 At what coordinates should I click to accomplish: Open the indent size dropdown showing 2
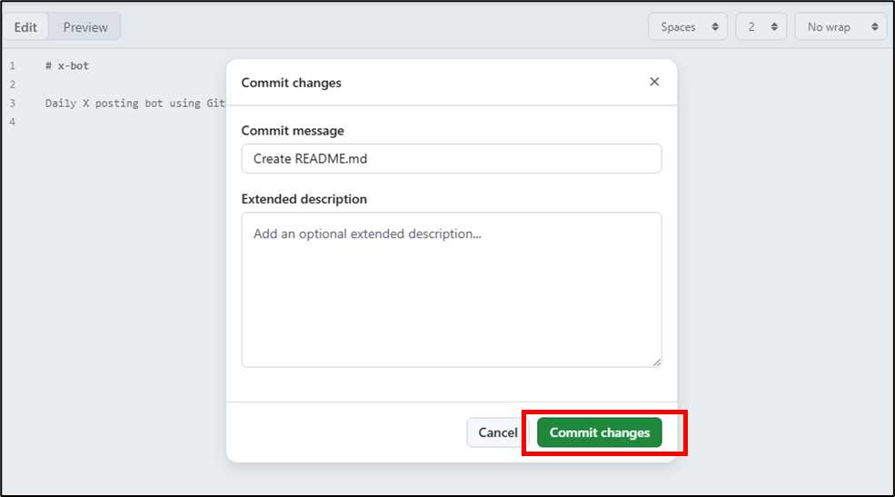click(x=761, y=27)
